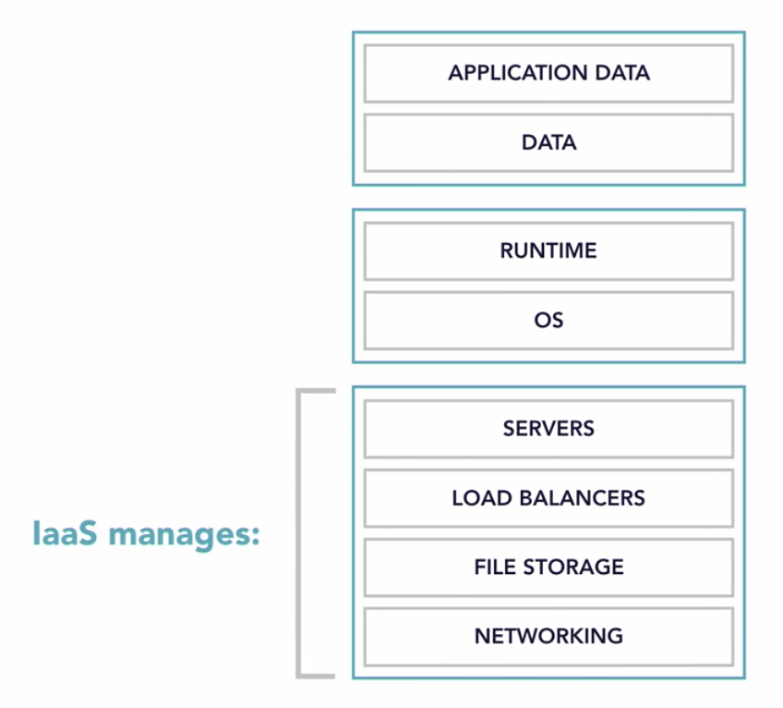
Task: Click the APPLICATION DATA box
Action: [x=548, y=73]
